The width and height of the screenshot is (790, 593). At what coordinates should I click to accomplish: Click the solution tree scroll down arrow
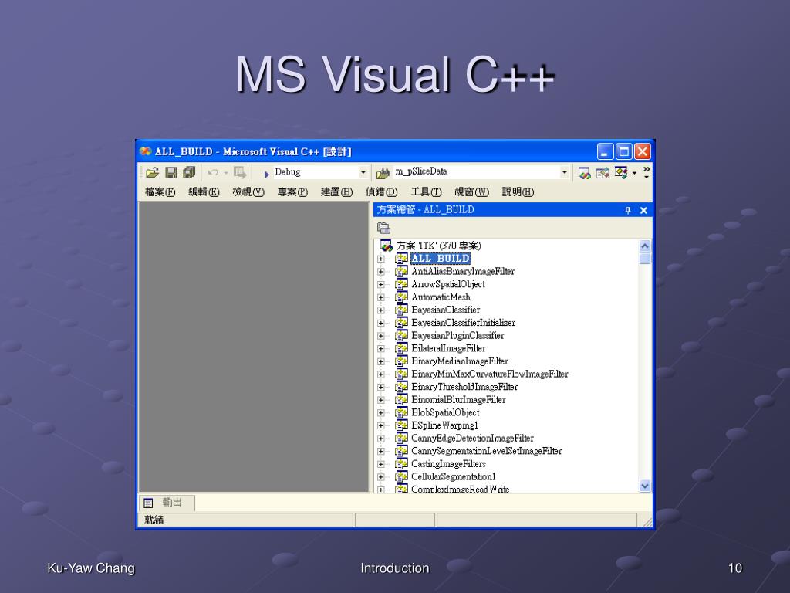[x=644, y=486]
